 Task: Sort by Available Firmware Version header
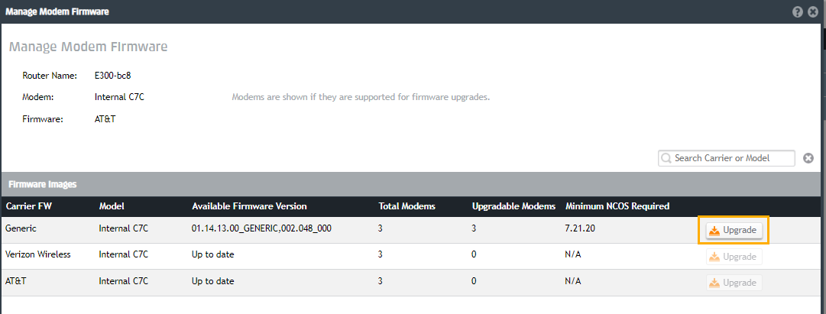point(249,206)
